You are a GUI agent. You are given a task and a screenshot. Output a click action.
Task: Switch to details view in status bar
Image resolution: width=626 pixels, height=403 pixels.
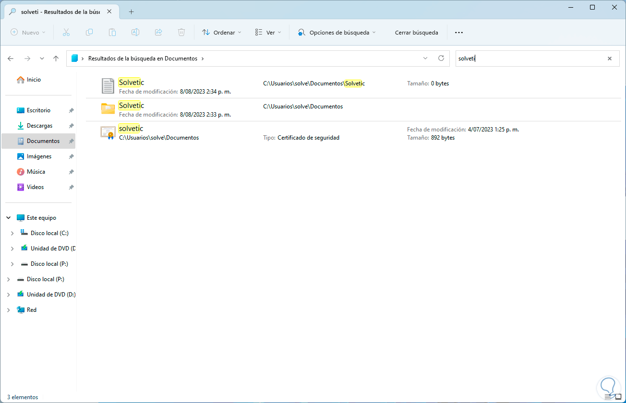click(x=609, y=397)
